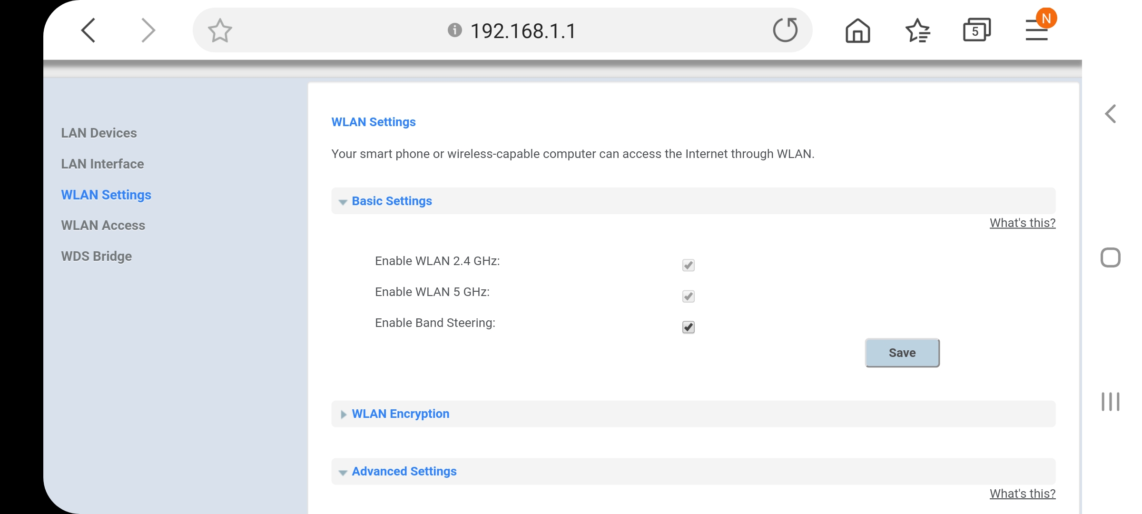Open the What's this? link under Basic Settings
Screen dimensions: 1142x514
point(1023,223)
